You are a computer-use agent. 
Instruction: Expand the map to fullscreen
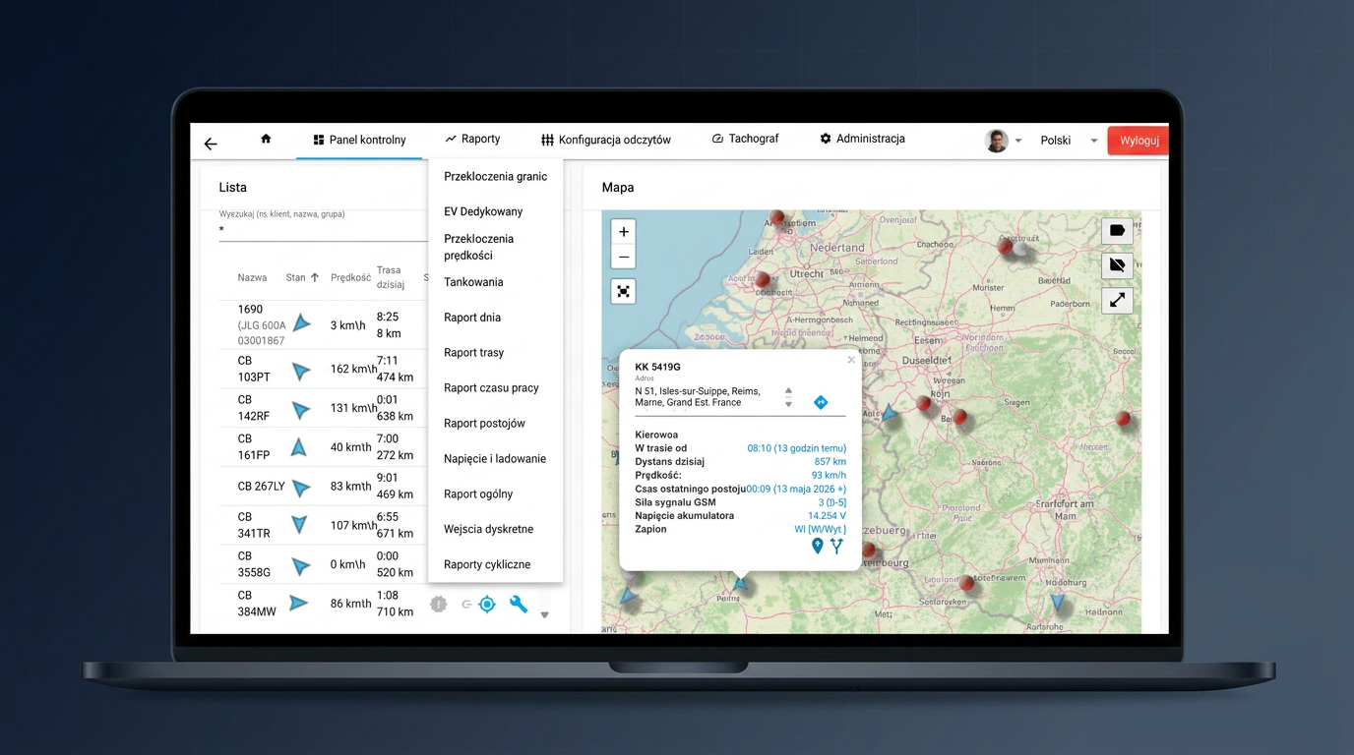point(1117,301)
